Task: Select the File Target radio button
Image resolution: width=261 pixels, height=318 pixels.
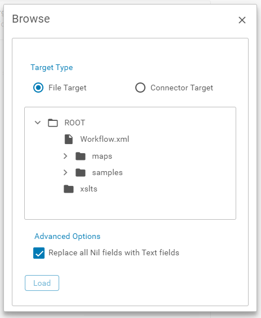Action: coord(38,88)
